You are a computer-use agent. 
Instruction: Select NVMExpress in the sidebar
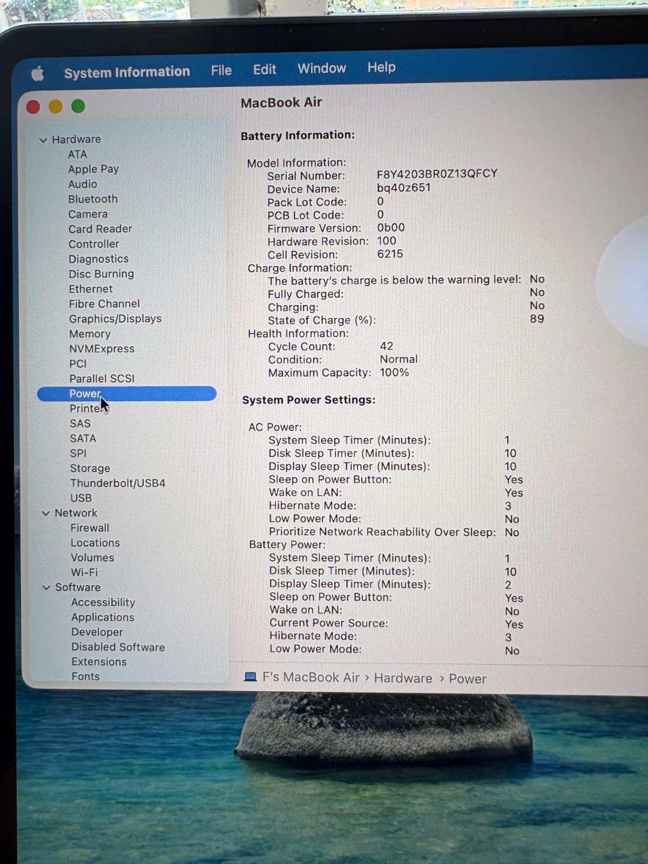(x=102, y=349)
